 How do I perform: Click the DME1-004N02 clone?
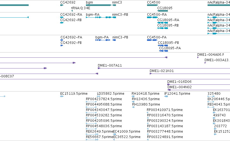(x=199, y=90)
